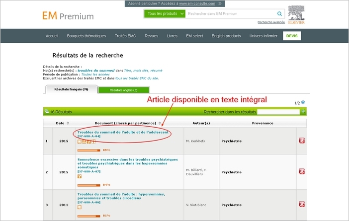
Task: Sort results by Date column arrows
Action: (68, 123)
